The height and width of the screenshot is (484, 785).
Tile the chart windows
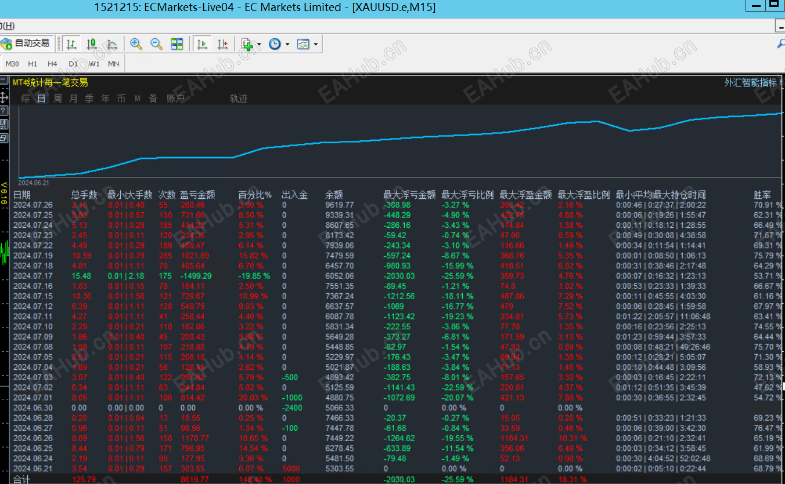(177, 44)
